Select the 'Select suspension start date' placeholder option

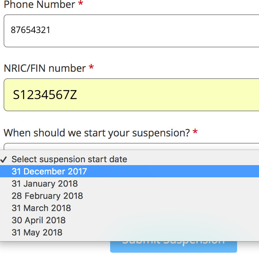pos(69,159)
